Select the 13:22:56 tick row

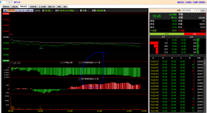pyautogui.click(x=177, y=71)
